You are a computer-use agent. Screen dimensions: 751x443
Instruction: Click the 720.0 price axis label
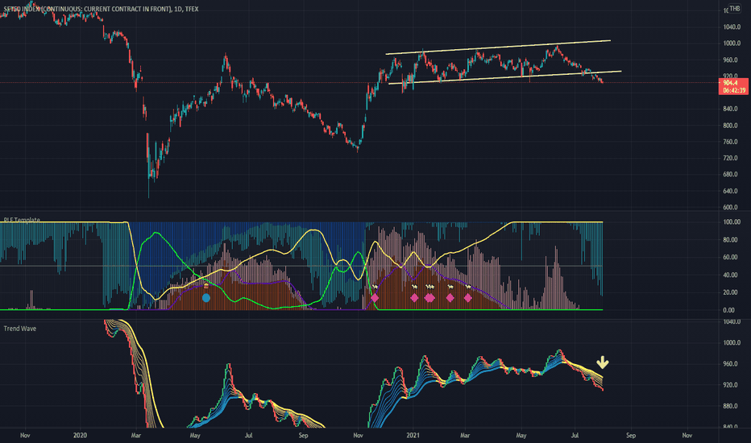(x=730, y=158)
